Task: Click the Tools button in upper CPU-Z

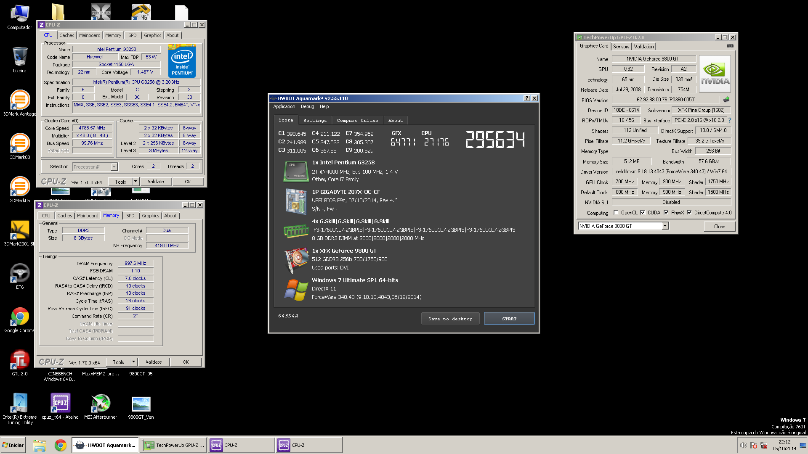Action: coord(120,182)
